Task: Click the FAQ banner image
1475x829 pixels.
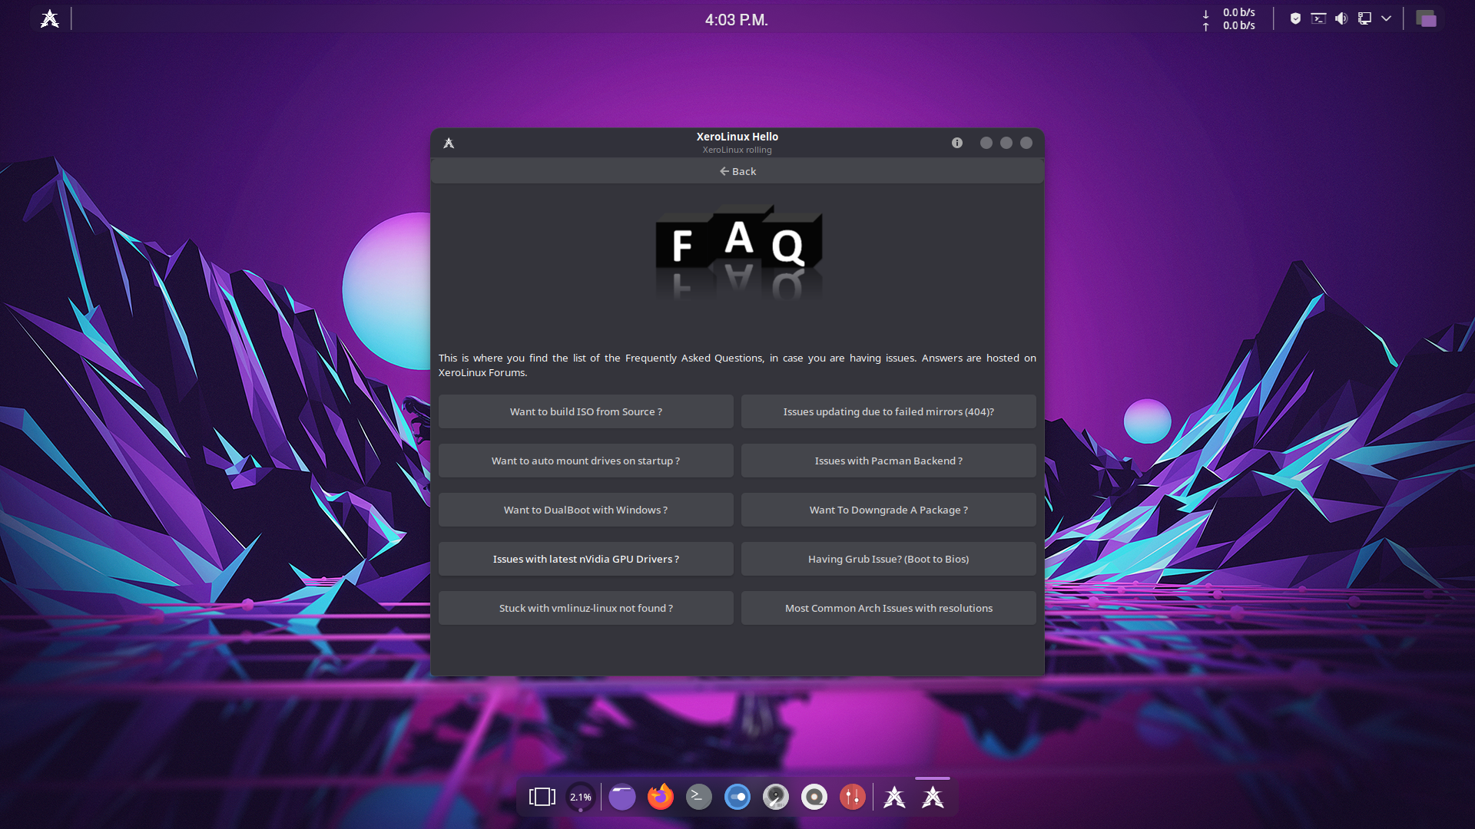Action: pos(738,253)
